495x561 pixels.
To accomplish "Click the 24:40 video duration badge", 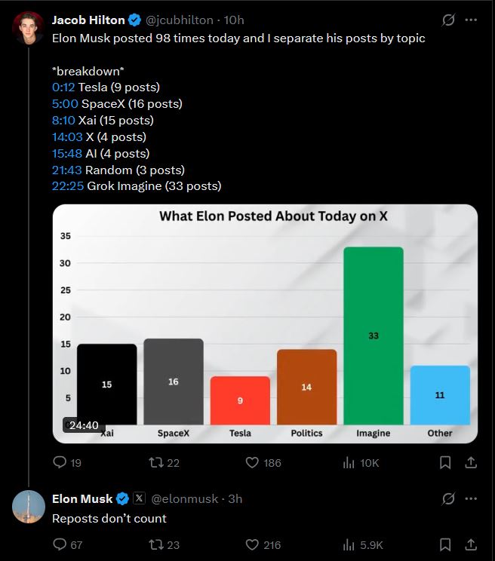I will (84, 425).
